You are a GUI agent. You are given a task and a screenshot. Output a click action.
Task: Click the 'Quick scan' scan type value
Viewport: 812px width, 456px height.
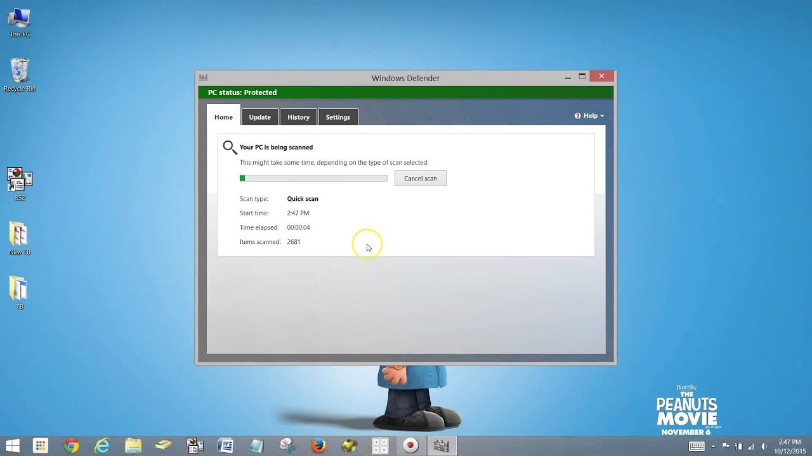303,199
